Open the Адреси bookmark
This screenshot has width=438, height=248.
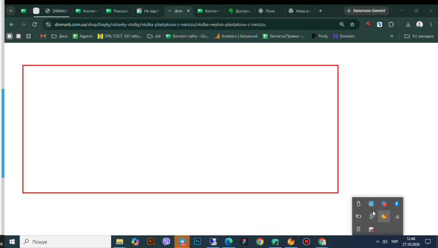click(x=82, y=36)
